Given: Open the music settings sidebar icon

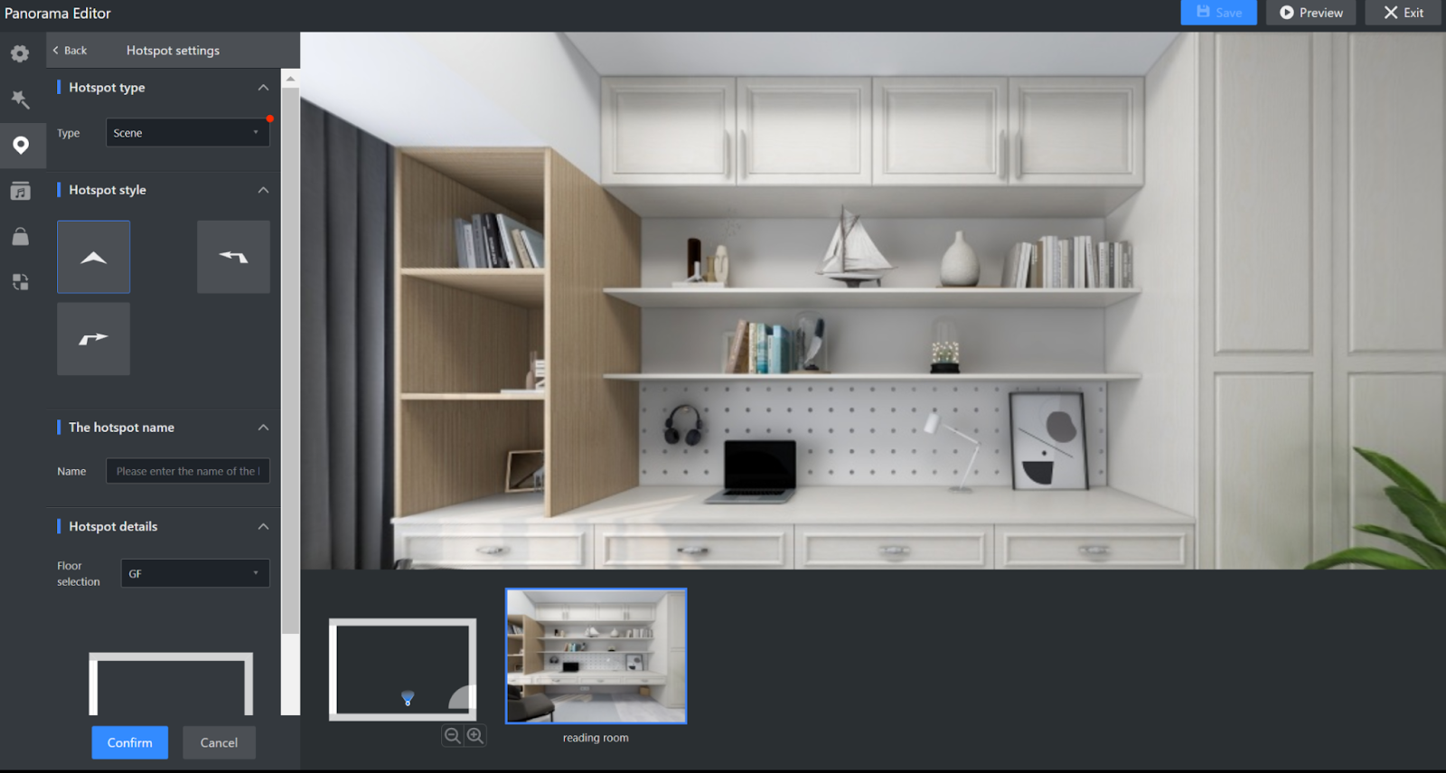Looking at the screenshot, I should tap(20, 191).
